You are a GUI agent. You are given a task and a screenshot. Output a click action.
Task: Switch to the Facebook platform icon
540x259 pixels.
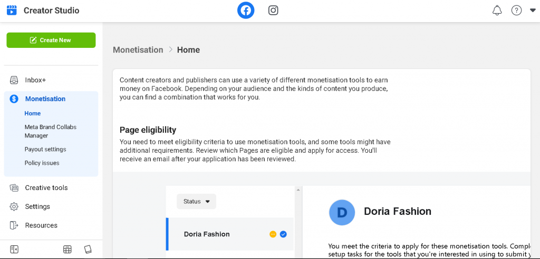246,11
